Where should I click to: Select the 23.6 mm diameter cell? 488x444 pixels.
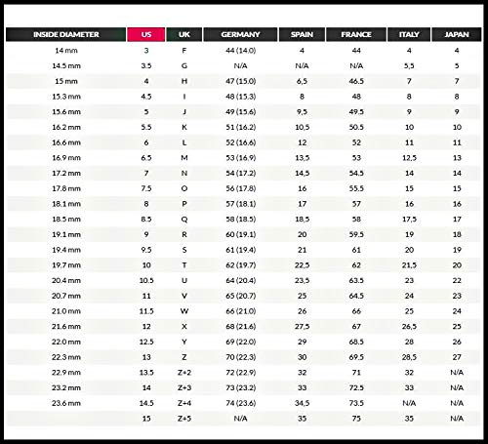(66, 403)
